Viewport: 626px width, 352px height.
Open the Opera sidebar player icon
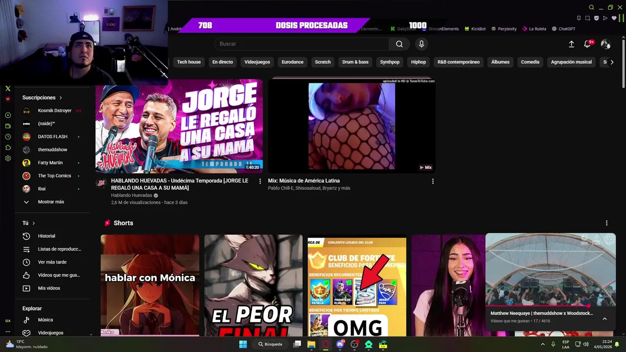[8, 115]
